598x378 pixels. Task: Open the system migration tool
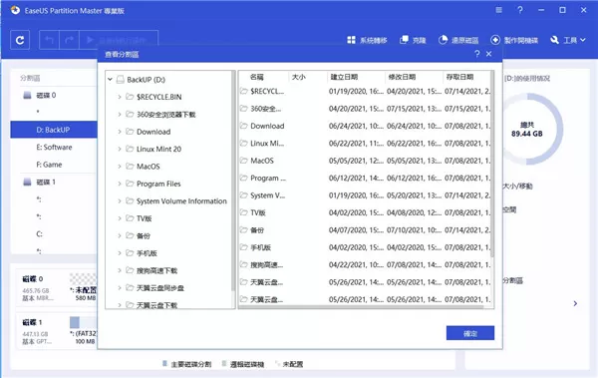pos(367,40)
